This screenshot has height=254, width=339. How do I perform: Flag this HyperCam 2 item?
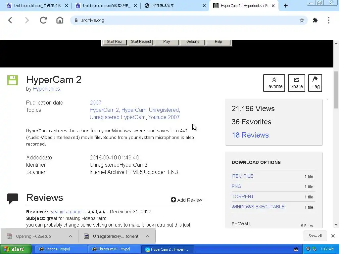tap(315, 83)
